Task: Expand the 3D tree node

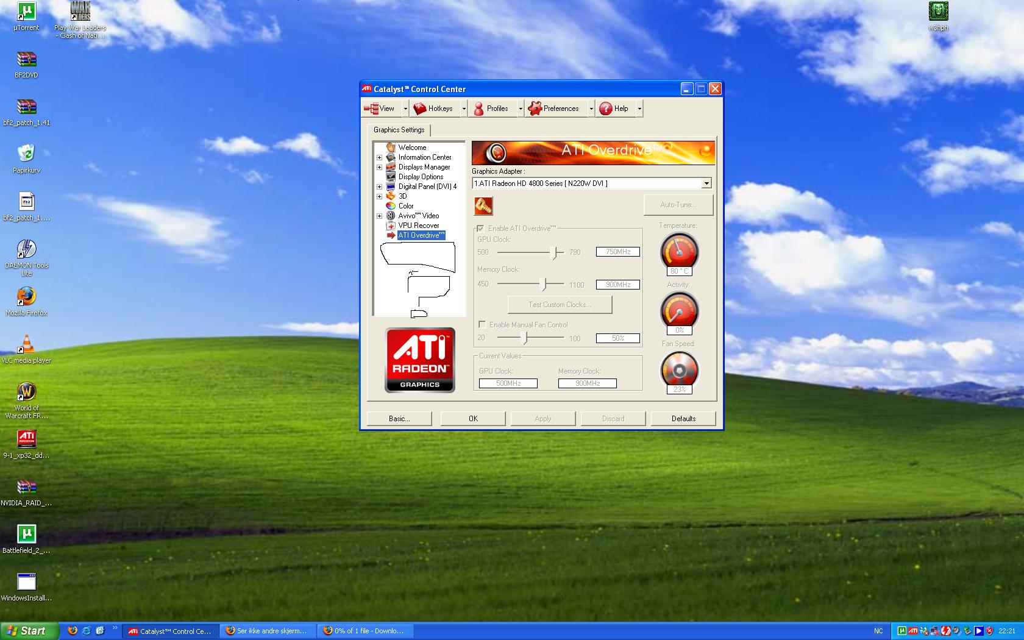Action: (x=379, y=196)
